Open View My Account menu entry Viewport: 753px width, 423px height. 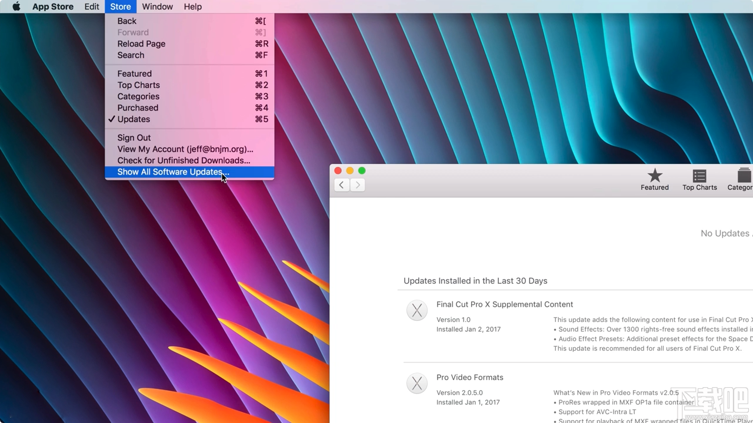(x=185, y=149)
